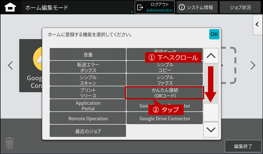This screenshot has height=154, width=263.
Task: Open システム情報 (system information)
Action: coord(197,7)
